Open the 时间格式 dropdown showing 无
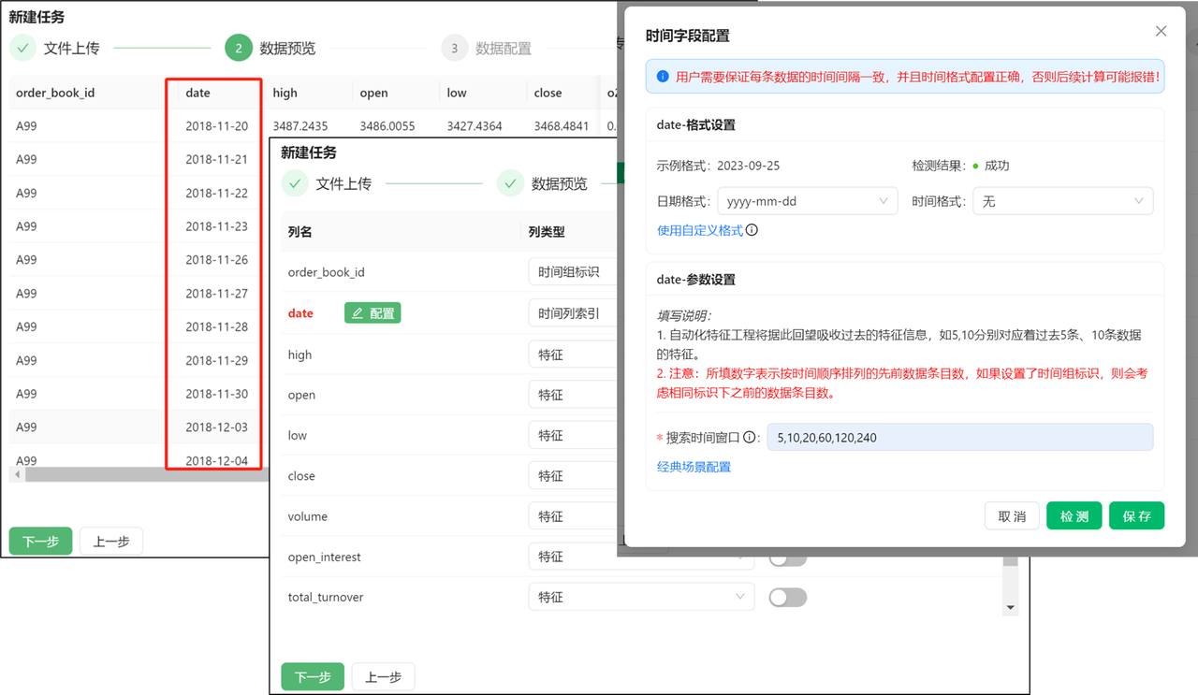Viewport: 1198px width, 695px height. (1062, 201)
